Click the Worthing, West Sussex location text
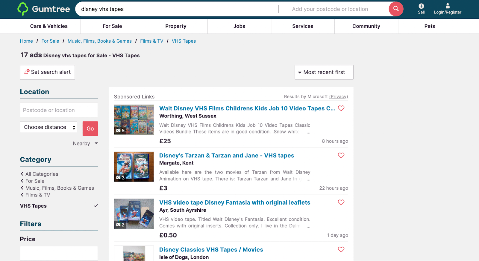The height and width of the screenshot is (261, 479). click(x=188, y=116)
